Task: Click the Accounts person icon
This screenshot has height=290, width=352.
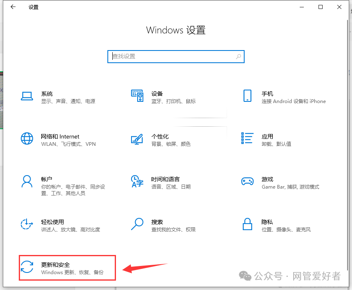Action: point(27,181)
